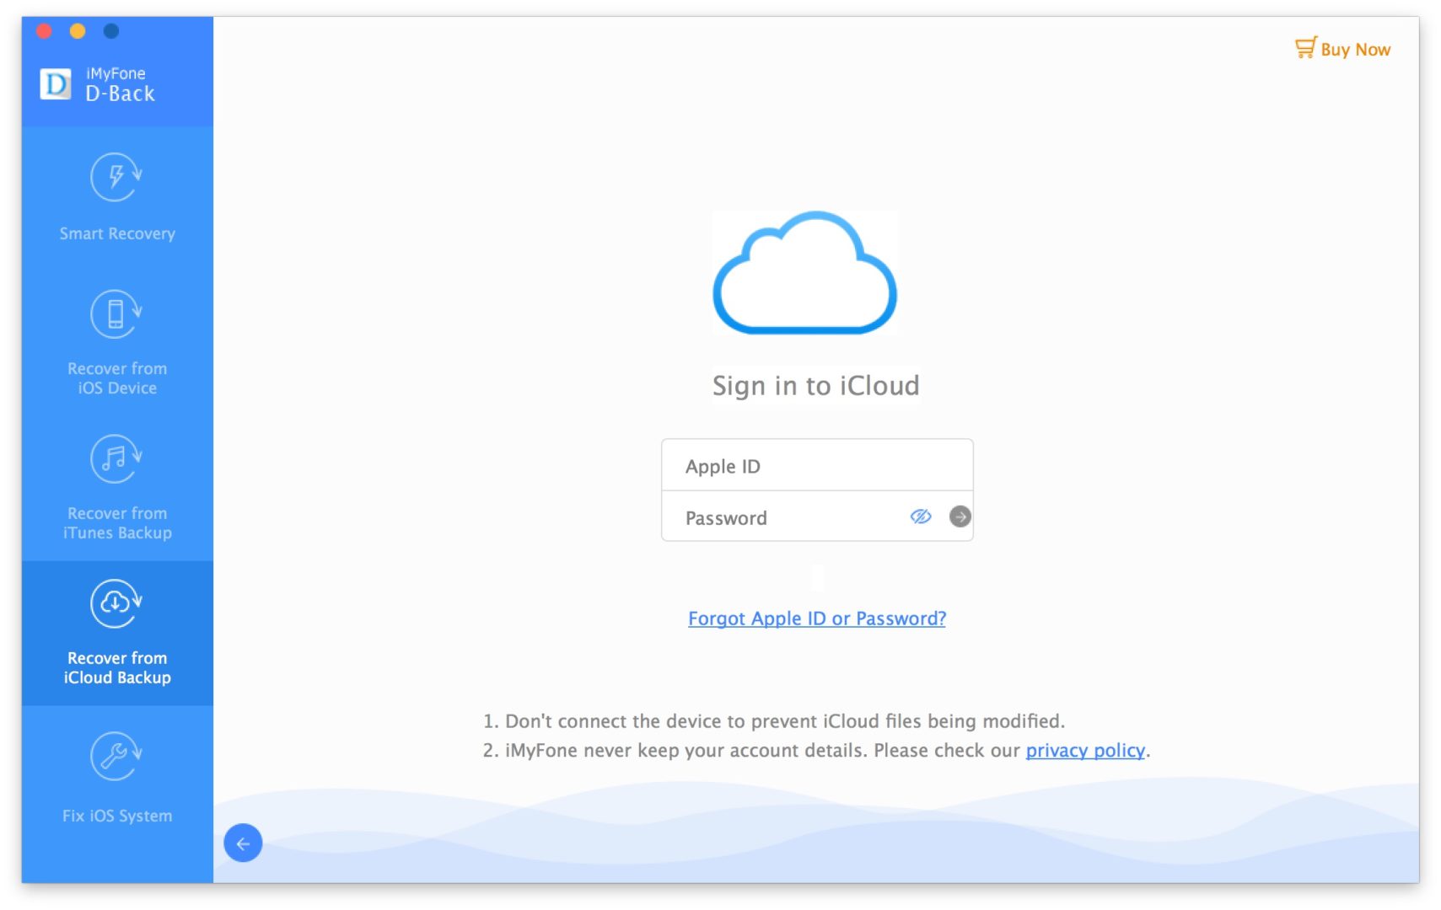Submit sign-in with the arrow button
This screenshot has width=1441, height=910.
(960, 517)
